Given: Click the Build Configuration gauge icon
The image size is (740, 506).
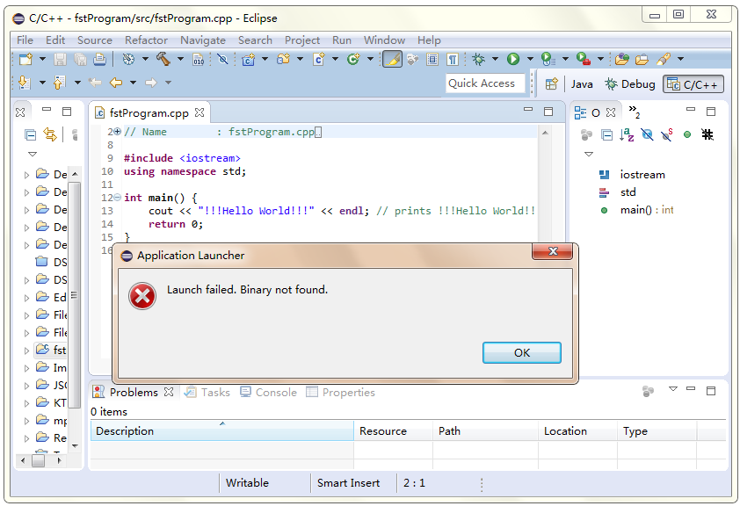Looking at the screenshot, I should [128, 59].
